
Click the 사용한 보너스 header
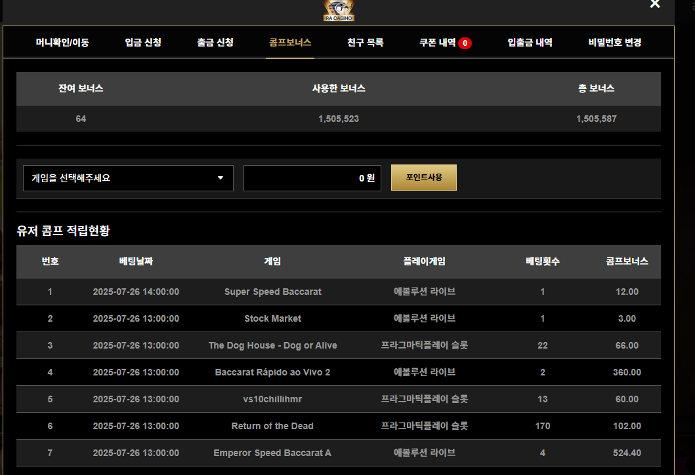(339, 88)
